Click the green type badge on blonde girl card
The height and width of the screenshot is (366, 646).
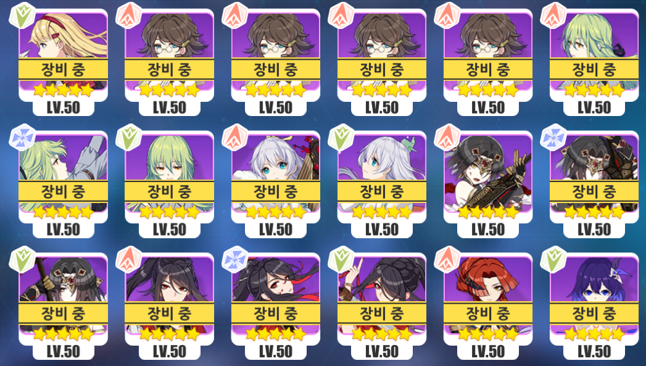tap(22, 15)
